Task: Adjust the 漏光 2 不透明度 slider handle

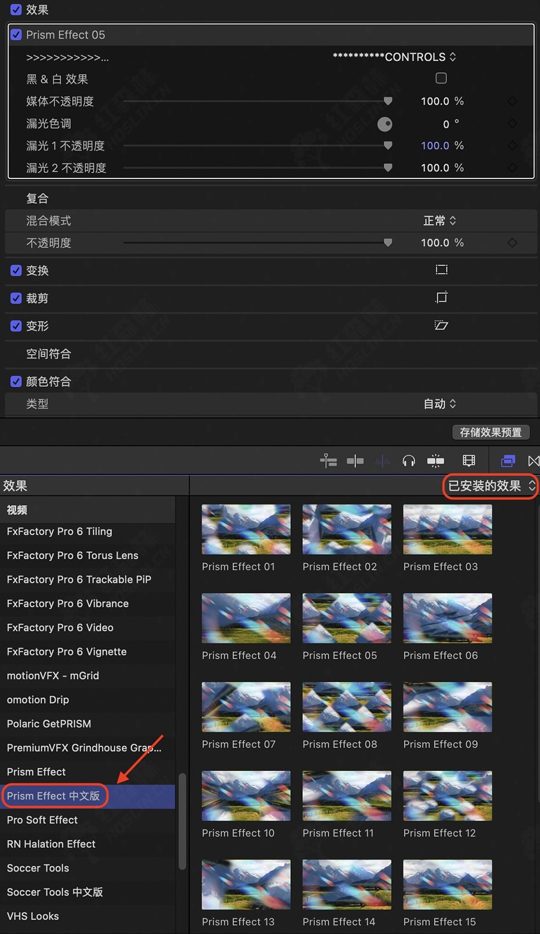Action: (388, 167)
